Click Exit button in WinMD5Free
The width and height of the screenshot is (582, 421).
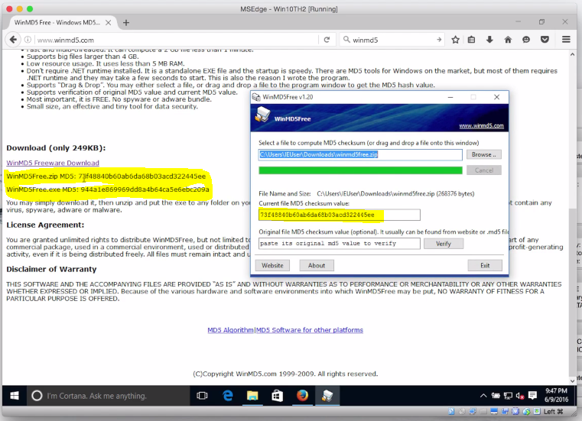(x=485, y=266)
